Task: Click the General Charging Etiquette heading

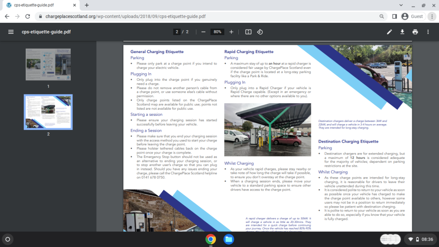Action: [157, 52]
